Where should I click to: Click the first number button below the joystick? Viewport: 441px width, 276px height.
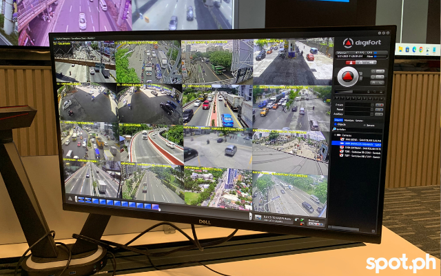coord(338,97)
